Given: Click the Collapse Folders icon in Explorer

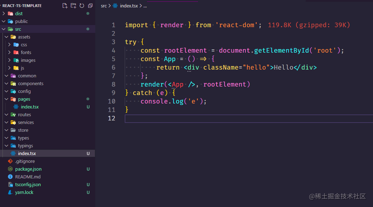Looking at the screenshot, I should point(90,5).
